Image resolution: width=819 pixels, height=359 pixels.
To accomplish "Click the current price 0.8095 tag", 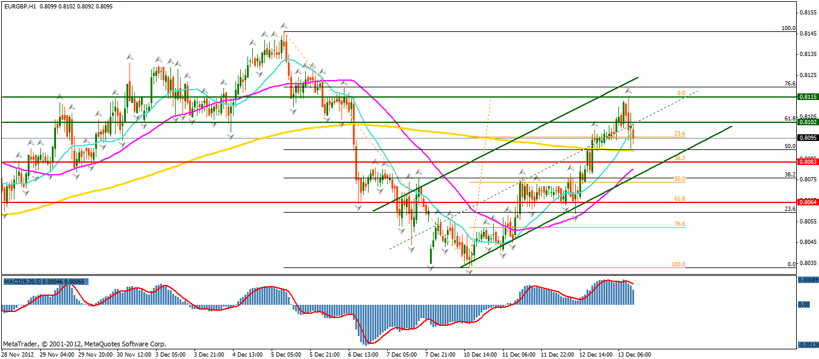I will click(x=807, y=138).
